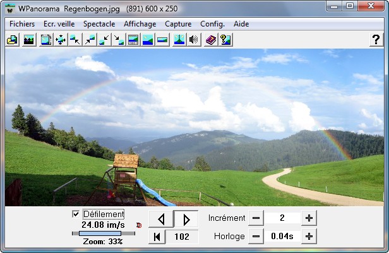Click the arrow pointing to upper-right corner icon
Image resolution: width=389 pixels, height=253 pixels.
(x=90, y=40)
